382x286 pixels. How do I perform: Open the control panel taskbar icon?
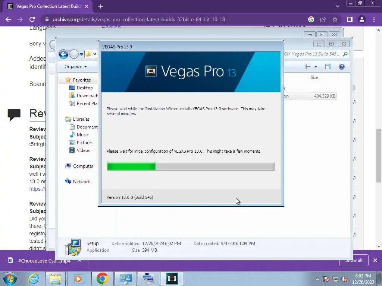point(126,279)
